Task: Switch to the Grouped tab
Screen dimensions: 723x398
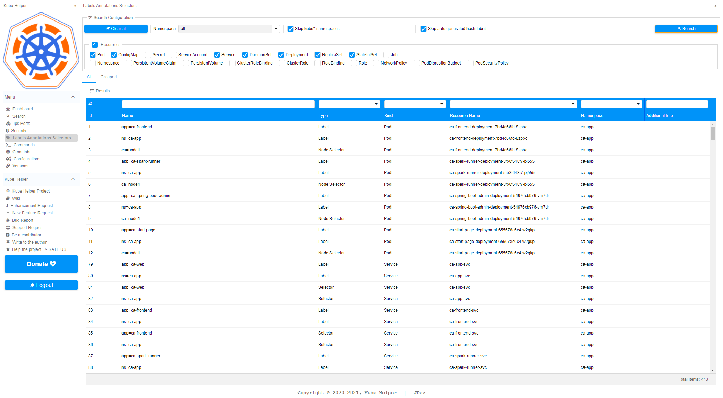Action: pos(108,77)
